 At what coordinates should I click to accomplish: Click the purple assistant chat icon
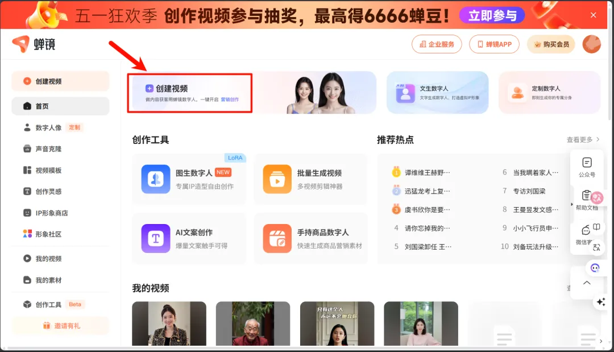pyautogui.click(x=595, y=268)
